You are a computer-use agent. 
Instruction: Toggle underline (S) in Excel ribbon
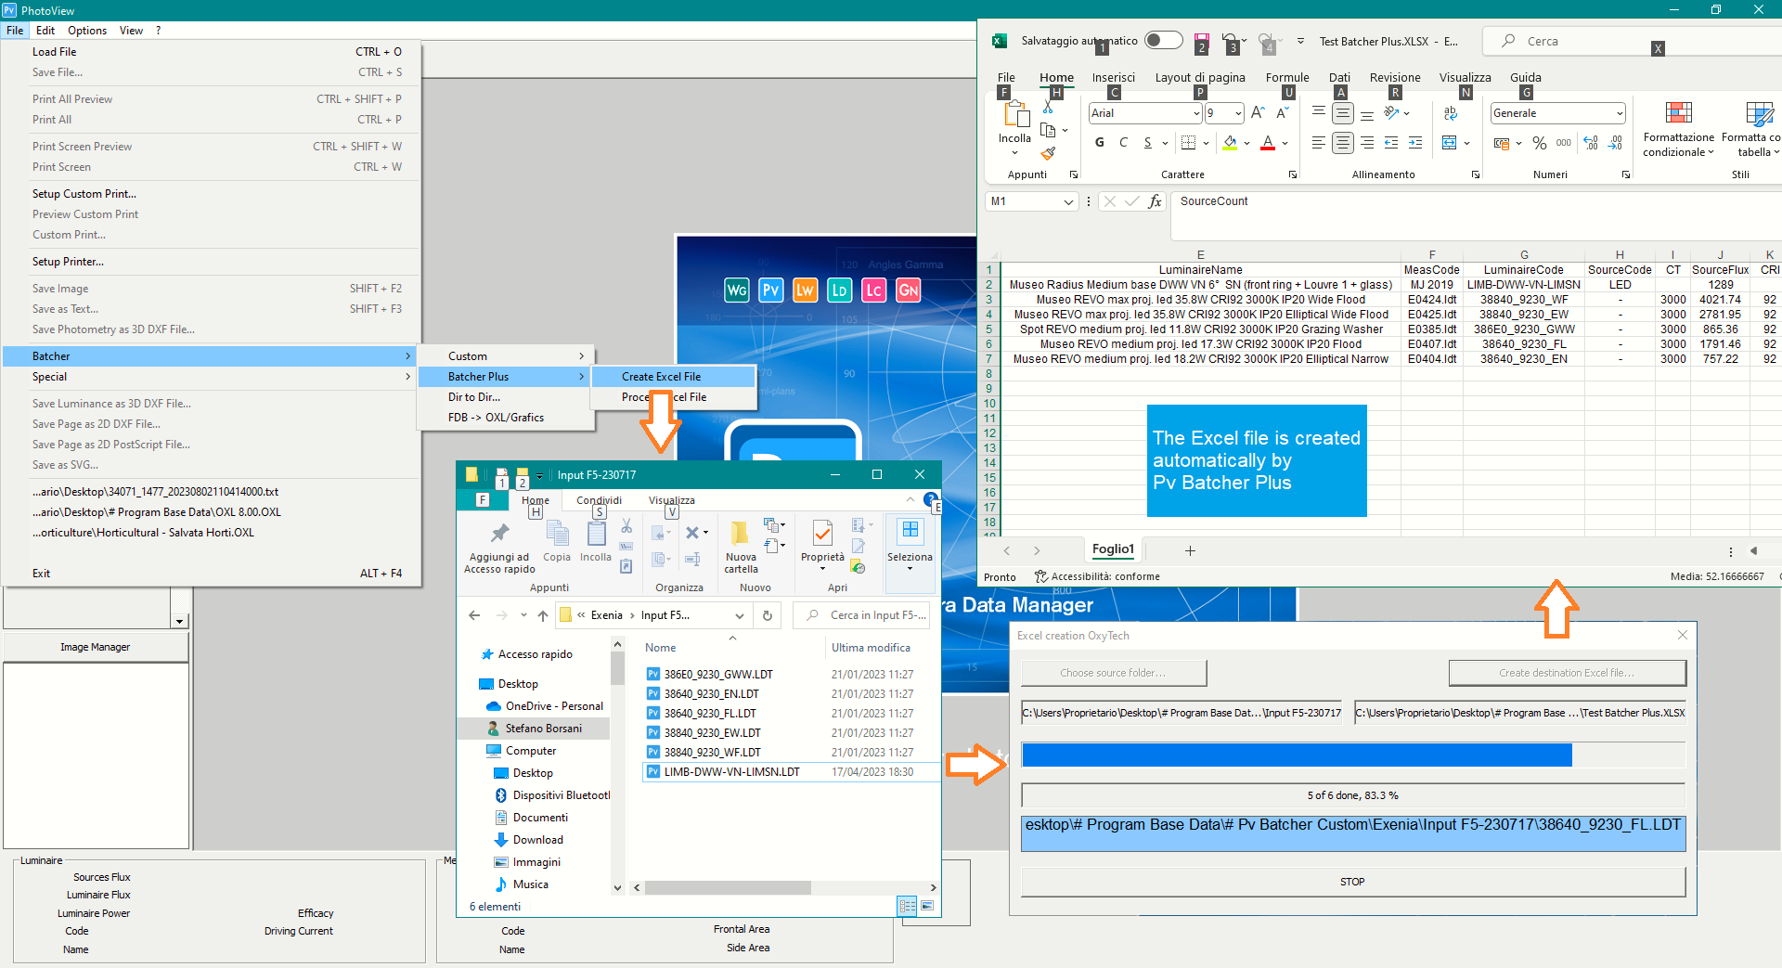[x=1148, y=143]
